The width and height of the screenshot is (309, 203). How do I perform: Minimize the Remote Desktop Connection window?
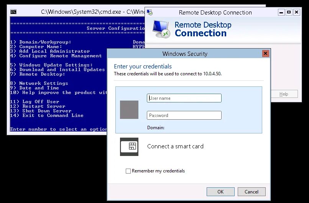(281, 12)
